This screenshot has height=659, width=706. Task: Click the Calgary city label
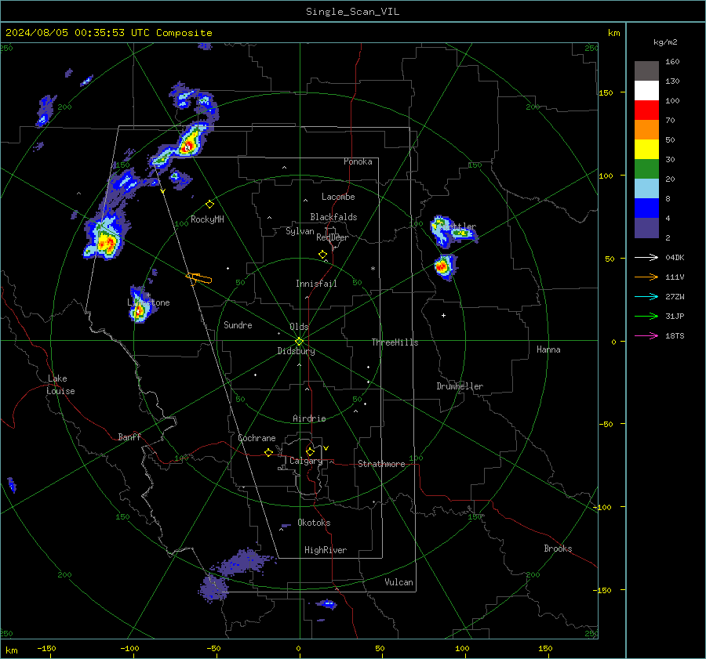coord(306,461)
